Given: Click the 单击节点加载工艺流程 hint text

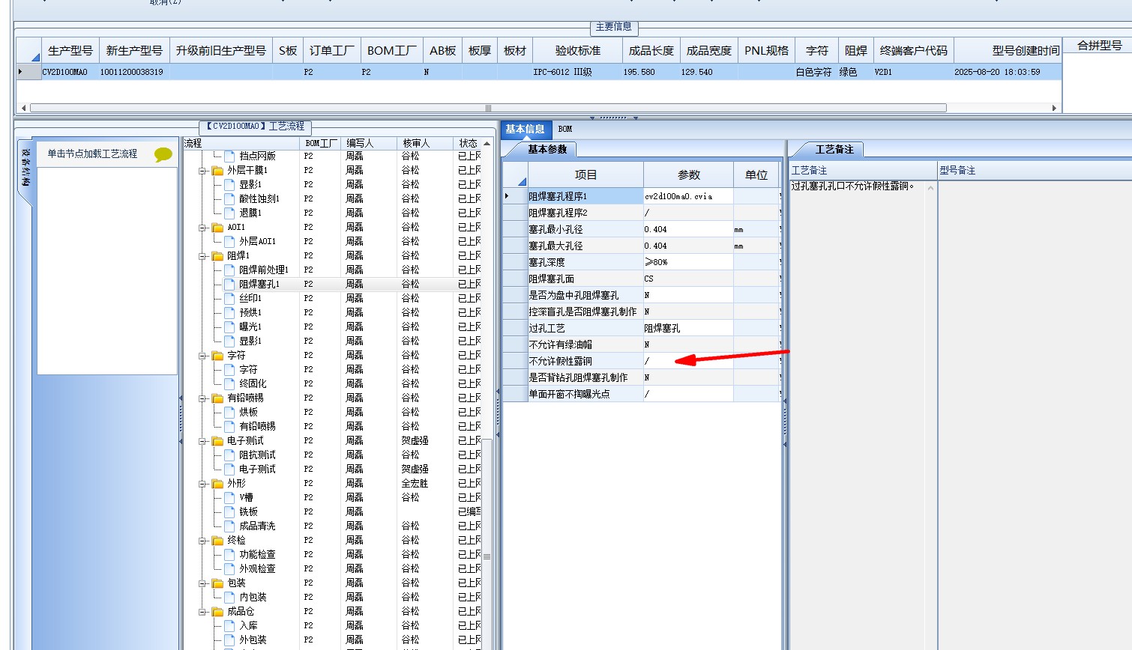Looking at the screenshot, I should (x=92, y=154).
